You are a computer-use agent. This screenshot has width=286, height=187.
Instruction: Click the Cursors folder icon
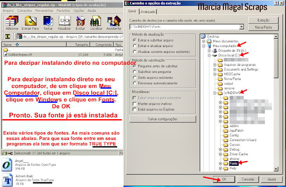tap(226, 145)
